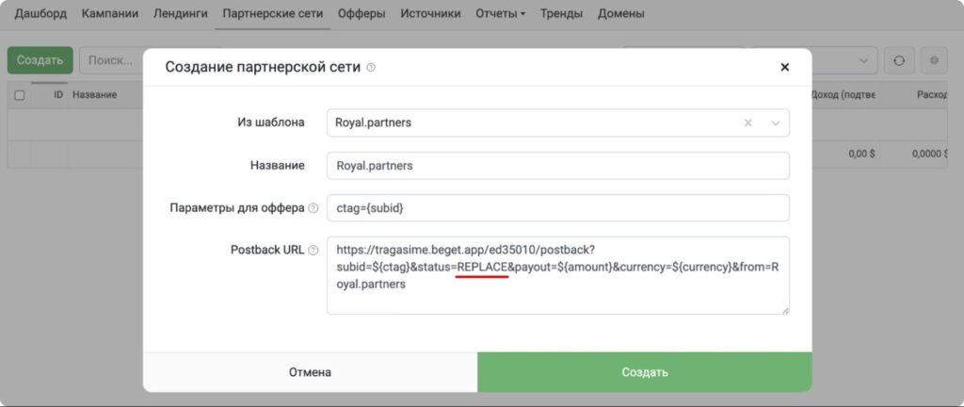The height and width of the screenshot is (407, 964).
Task: Focus the Поиск search field
Action: [112, 60]
